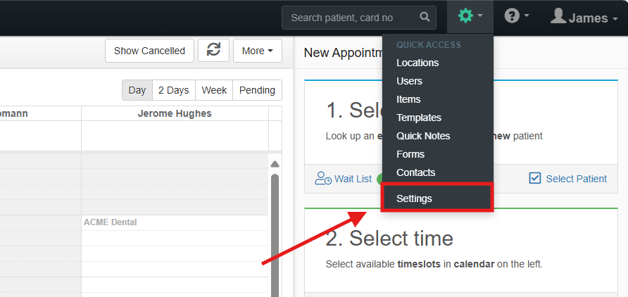Click the Wait List person-clock icon
628x297 pixels.
[323, 179]
